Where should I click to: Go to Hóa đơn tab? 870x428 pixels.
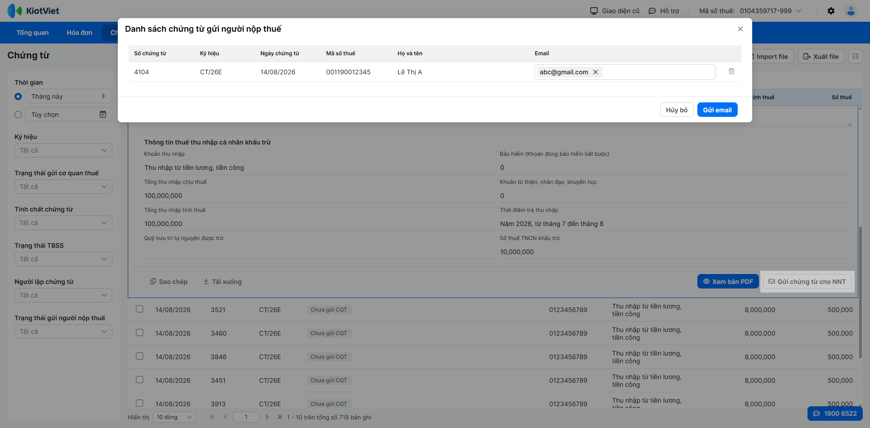[80, 33]
